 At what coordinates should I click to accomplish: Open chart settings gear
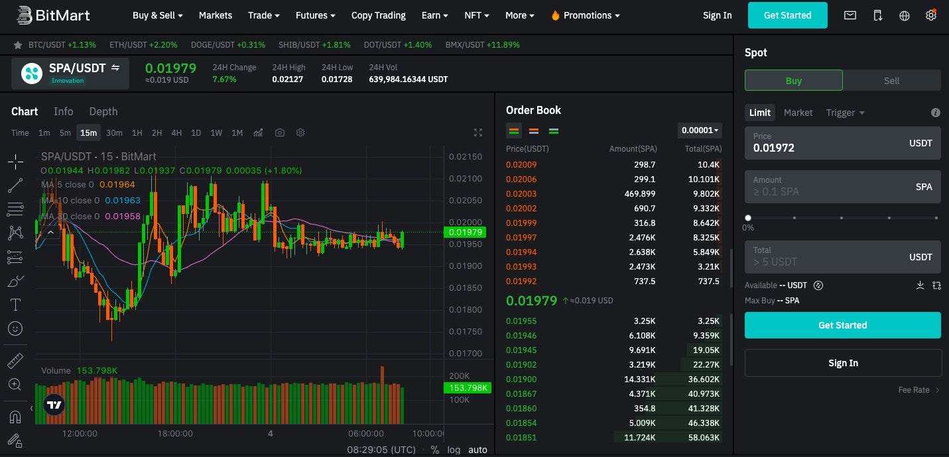click(300, 132)
